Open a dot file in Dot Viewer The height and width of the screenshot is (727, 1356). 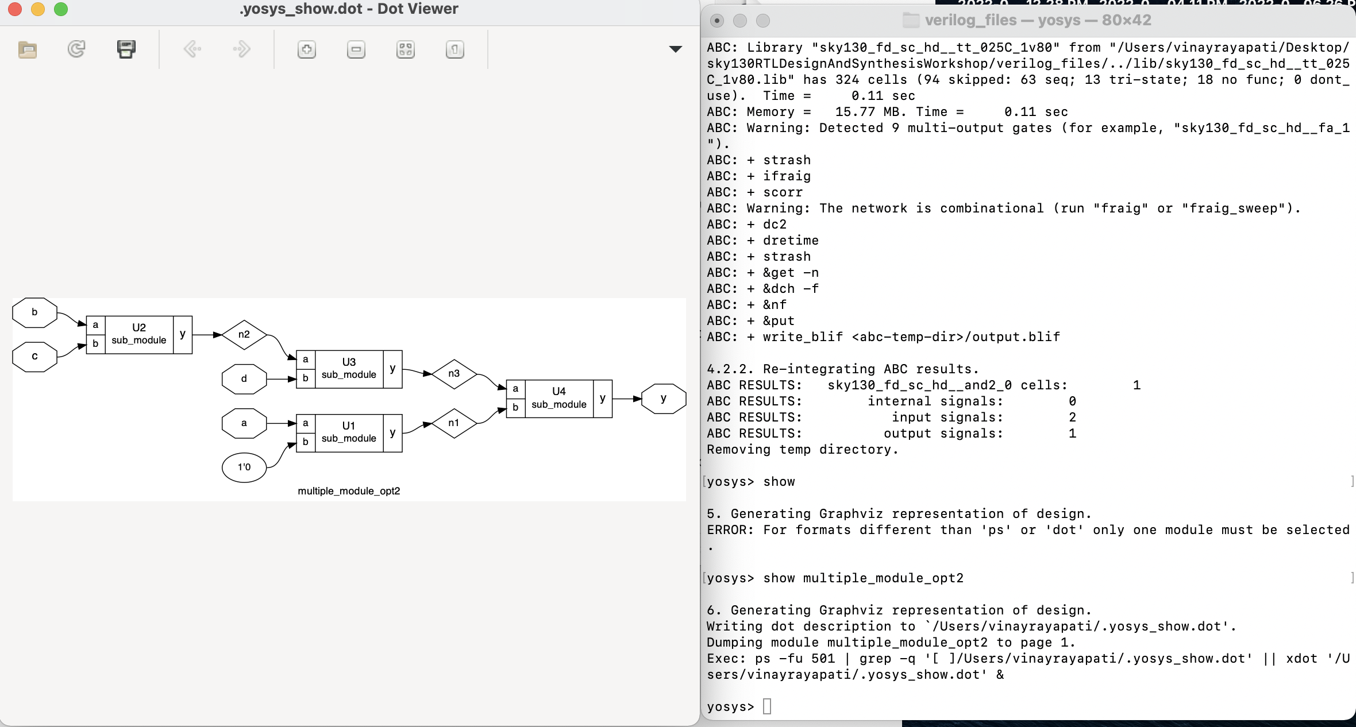27,50
